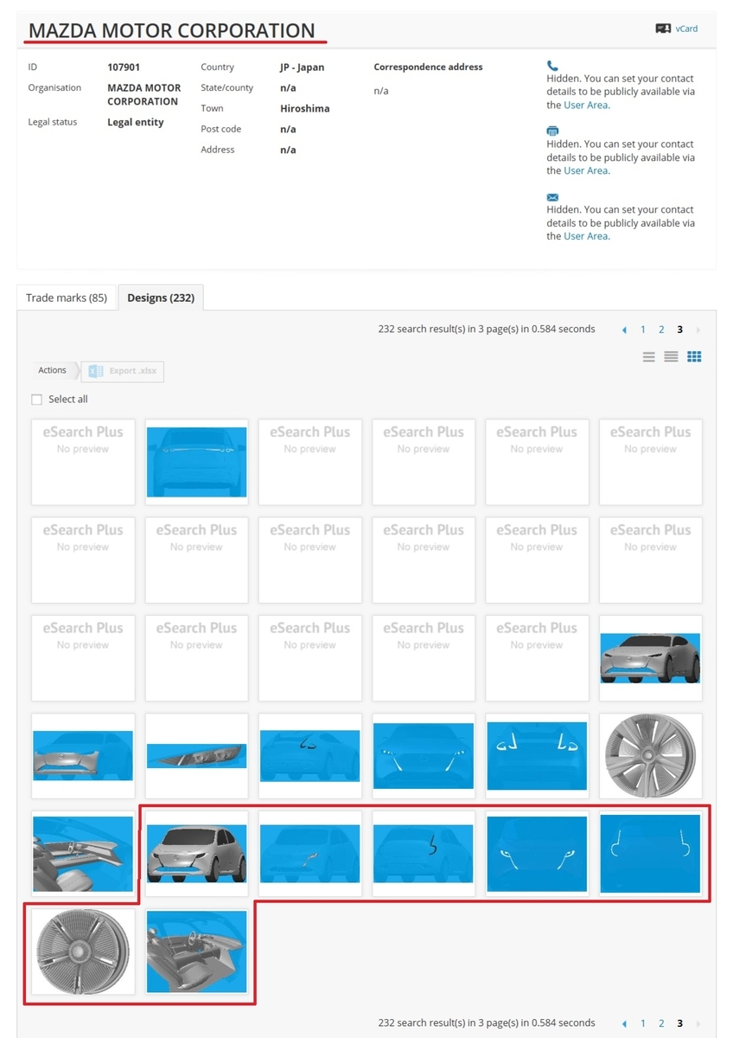Go to page 2 in bottom pagination

(x=661, y=1023)
